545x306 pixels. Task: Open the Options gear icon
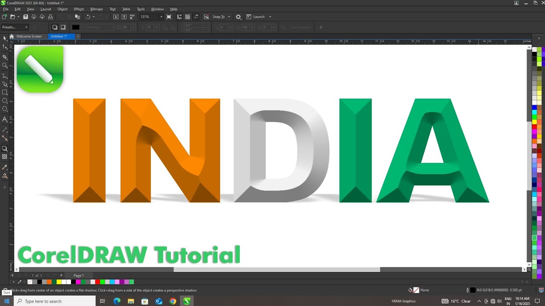238,17
